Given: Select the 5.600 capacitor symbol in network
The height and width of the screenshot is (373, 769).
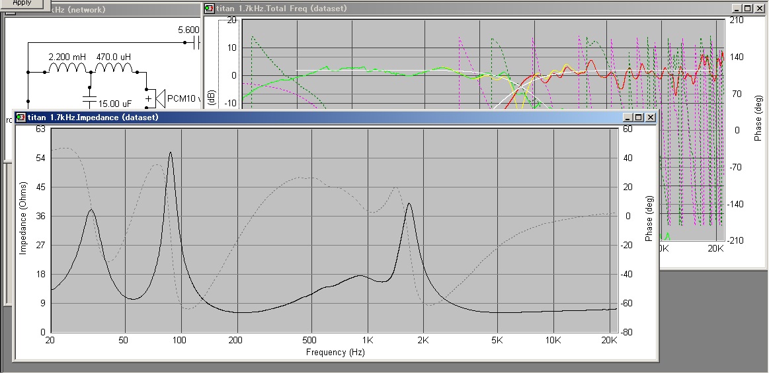Looking at the screenshot, I should pyautogui.click(x=197, y=43).
